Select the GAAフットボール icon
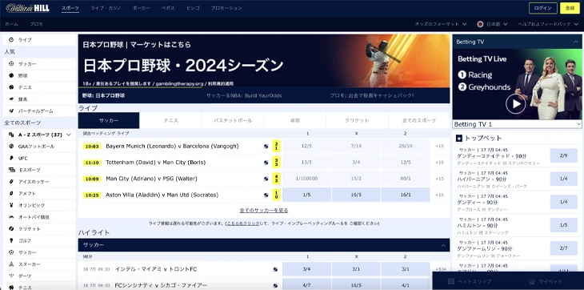 (x=11, y=147)
